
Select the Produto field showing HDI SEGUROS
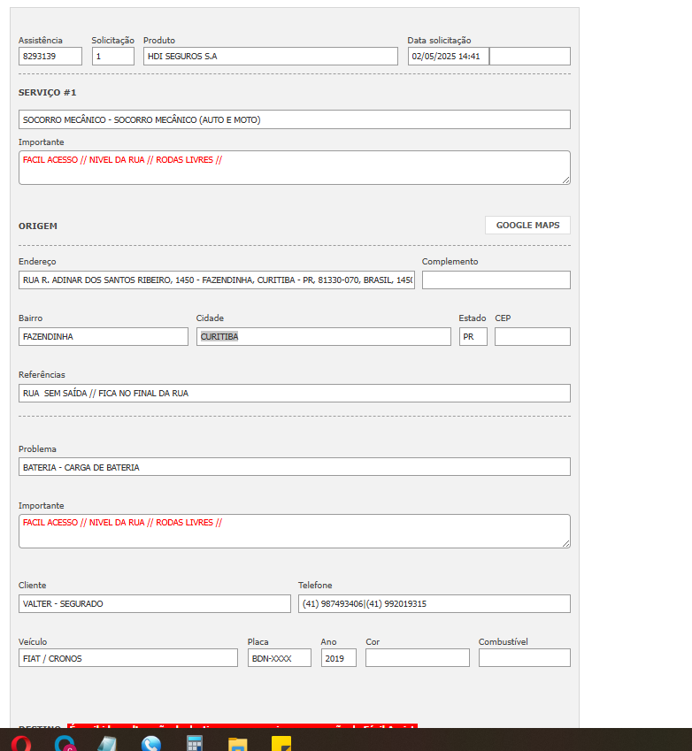click(x=271, y=57)
